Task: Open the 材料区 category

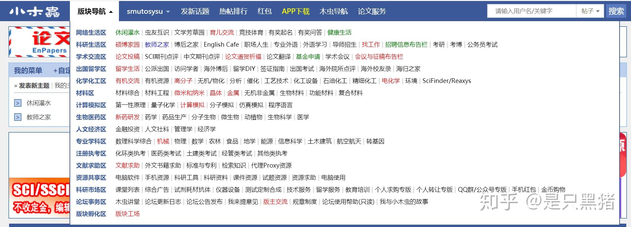Action: [x=85, y=93]
